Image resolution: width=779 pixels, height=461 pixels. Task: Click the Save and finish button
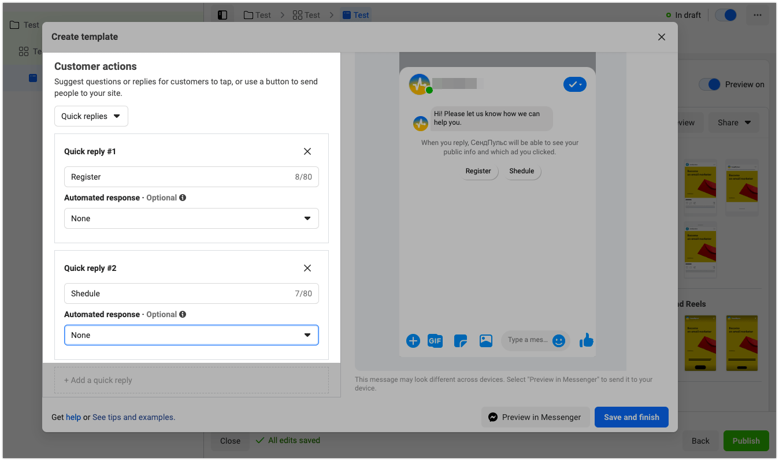click(632, 417)
